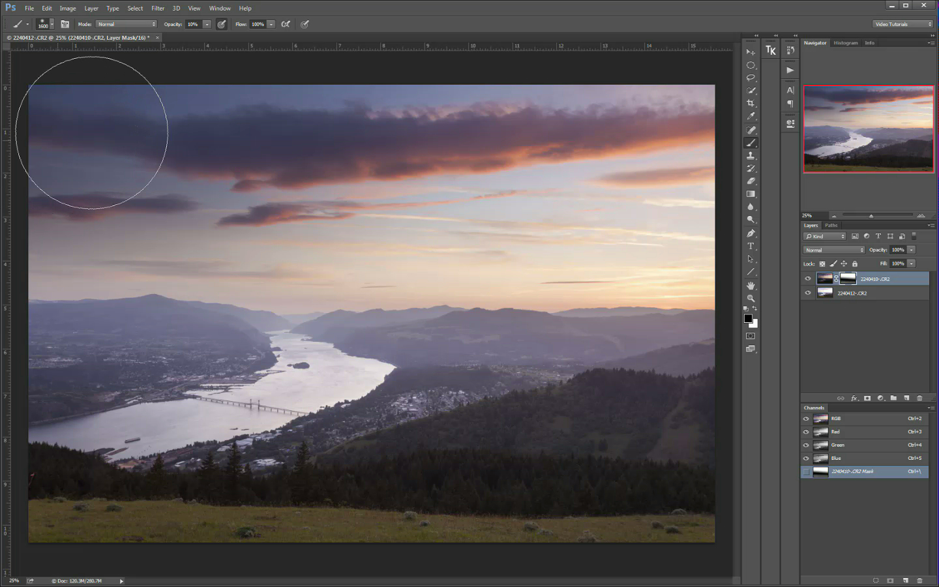Select the Blur tool
This screenshot has height=587, width=939.
(751, 207)
